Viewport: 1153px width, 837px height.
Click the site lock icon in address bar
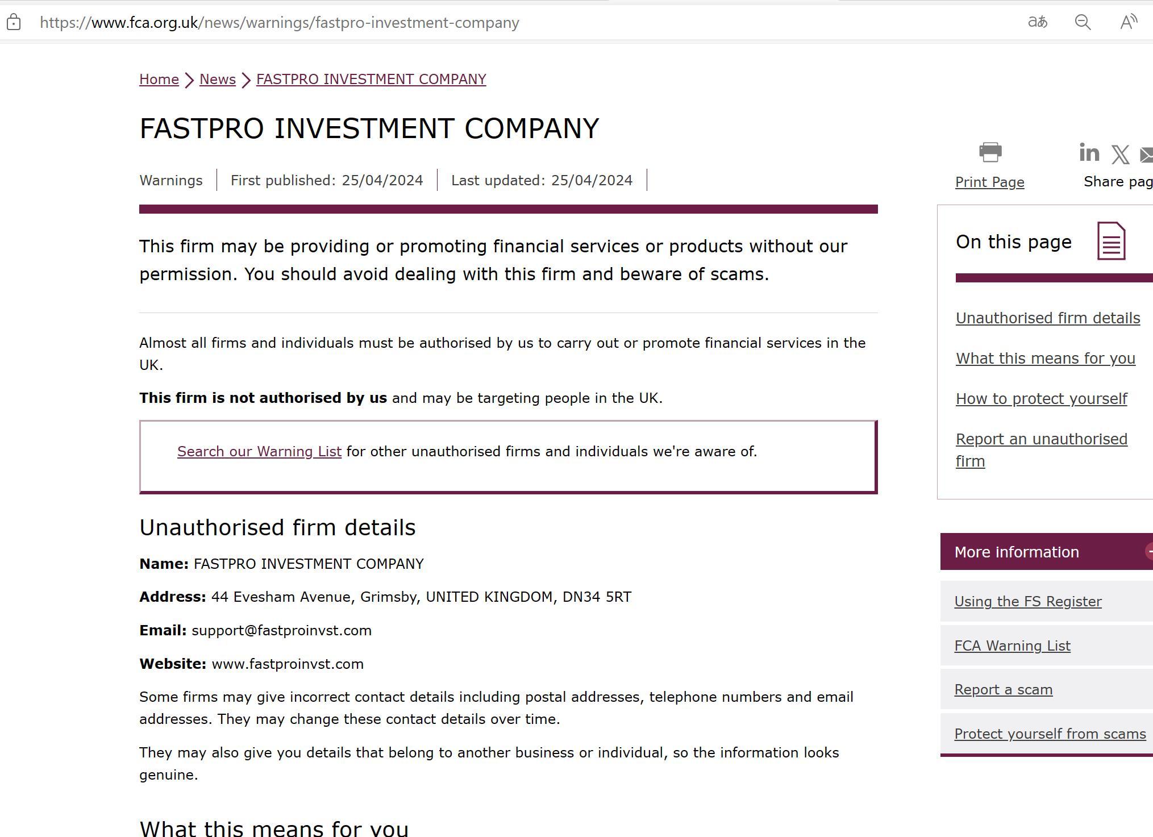click(14, 23)
